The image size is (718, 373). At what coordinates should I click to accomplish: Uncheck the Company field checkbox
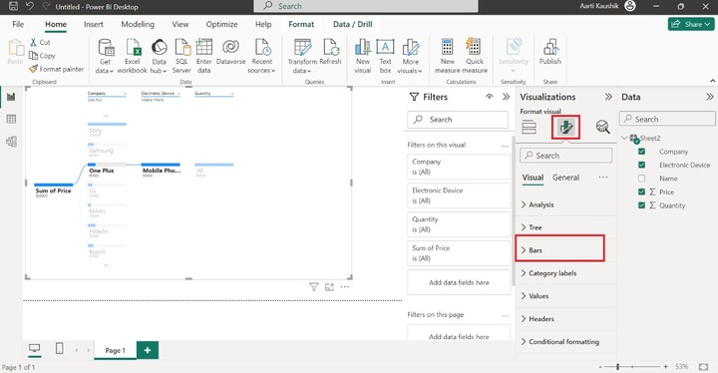(641, 152)
